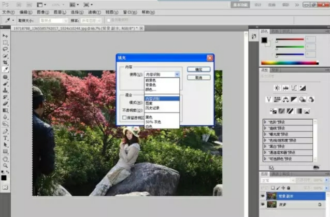
Task: Open the 样本 dropdown
Action: pyautogui.click(x=91, y=21)
